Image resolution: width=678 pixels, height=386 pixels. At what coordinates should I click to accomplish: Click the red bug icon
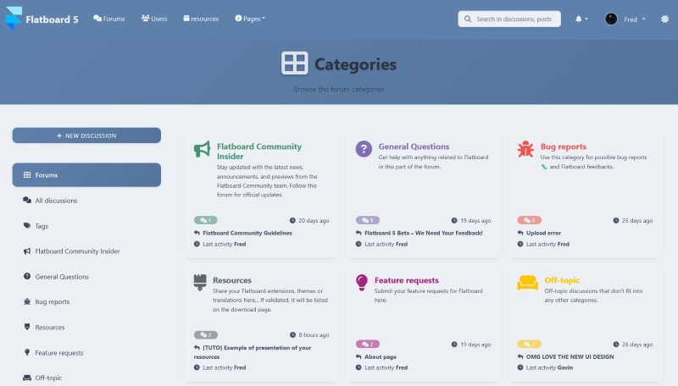[x=525, y=149]
